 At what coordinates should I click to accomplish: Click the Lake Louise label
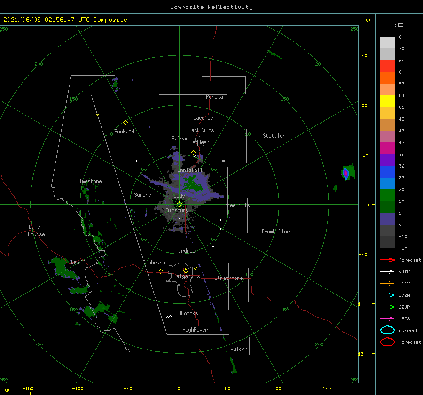(x=36, y=231)
